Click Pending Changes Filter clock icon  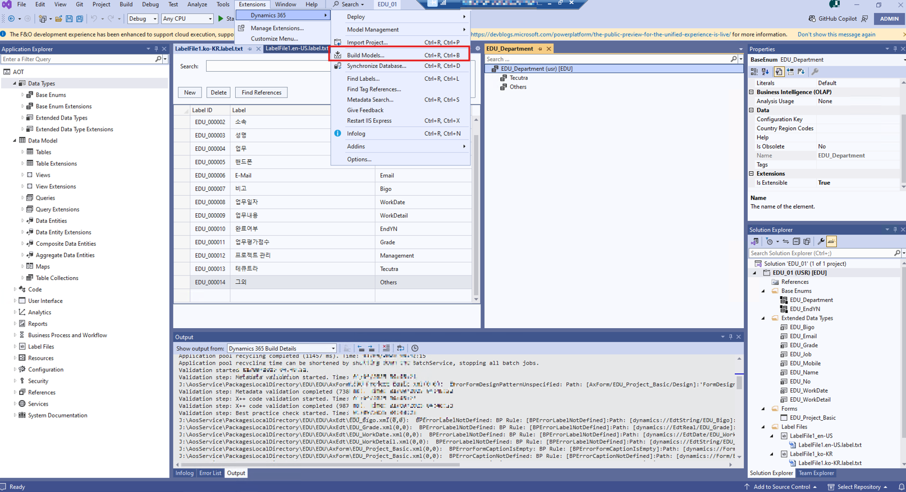(770, 242)
